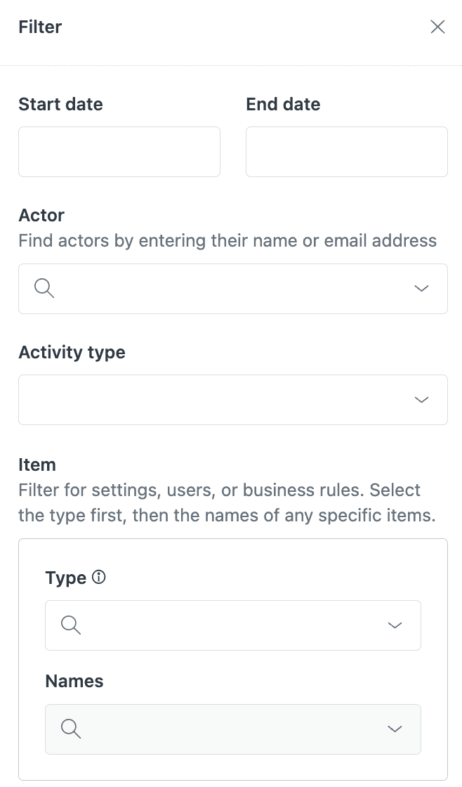Select the Filter panel heading
Image resolution: width=462 pixels, height=787 pixels.
tap(39, 27)
